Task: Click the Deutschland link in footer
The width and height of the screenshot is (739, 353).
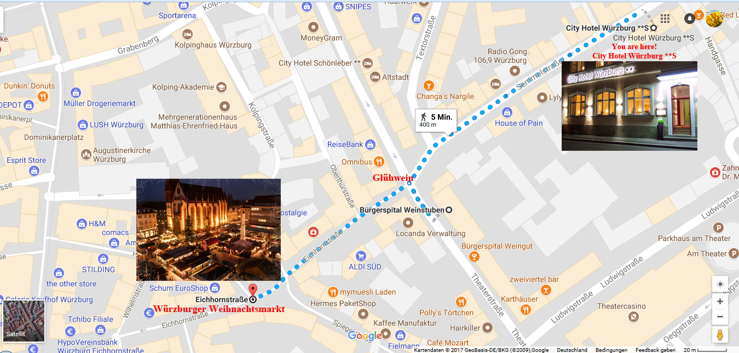Action: (572, 350)
